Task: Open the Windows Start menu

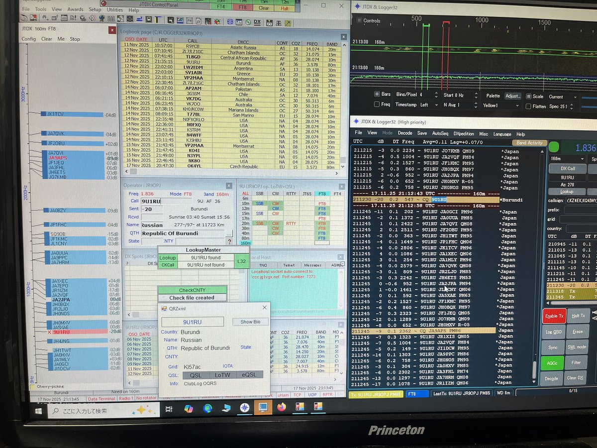Action: 38,410
